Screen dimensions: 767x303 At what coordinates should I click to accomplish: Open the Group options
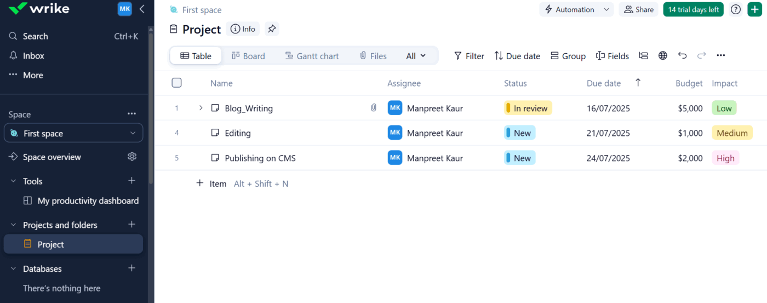[x=568, y=56]
